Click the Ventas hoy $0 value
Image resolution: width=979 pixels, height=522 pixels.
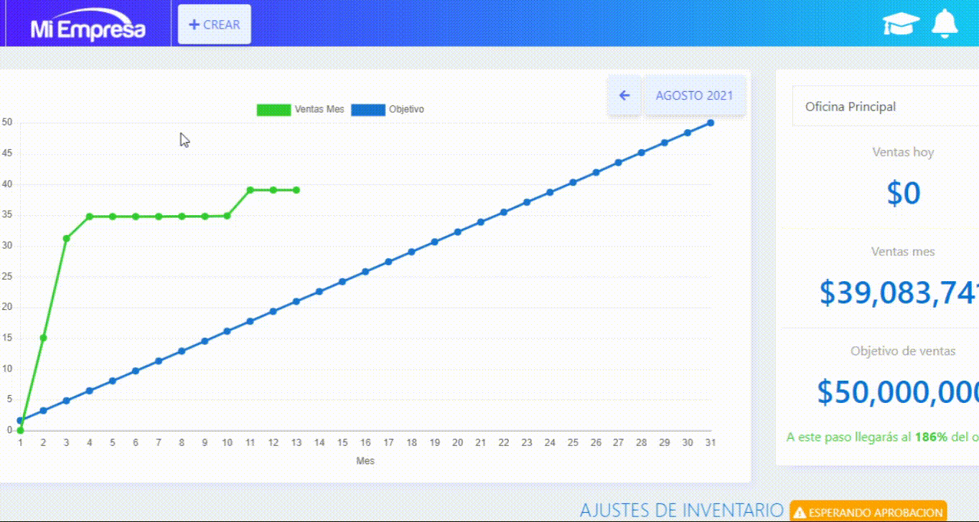click(x=903, y=193)
